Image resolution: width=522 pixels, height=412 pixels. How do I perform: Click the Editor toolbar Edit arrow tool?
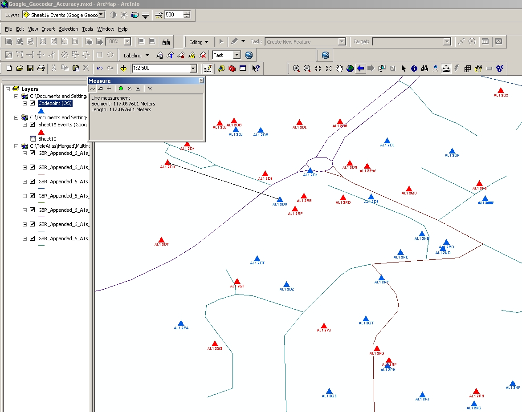(221, 41)
